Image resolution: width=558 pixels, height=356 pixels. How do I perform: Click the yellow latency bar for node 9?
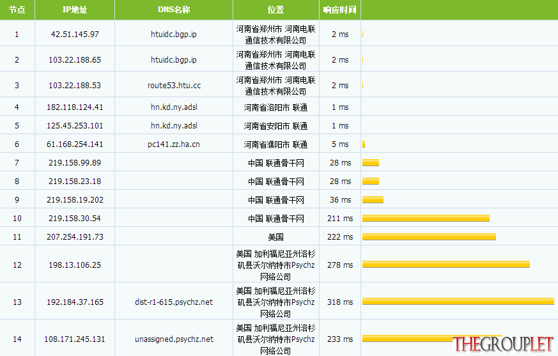373,199
